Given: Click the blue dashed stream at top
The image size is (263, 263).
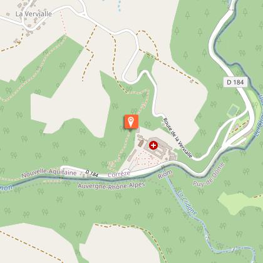Looking at the screenshot, I should click(119, 6).
